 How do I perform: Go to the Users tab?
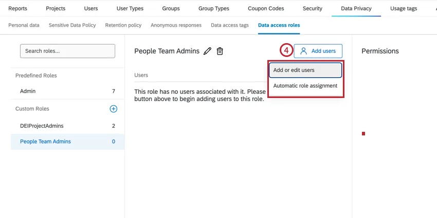pos(91,9)
